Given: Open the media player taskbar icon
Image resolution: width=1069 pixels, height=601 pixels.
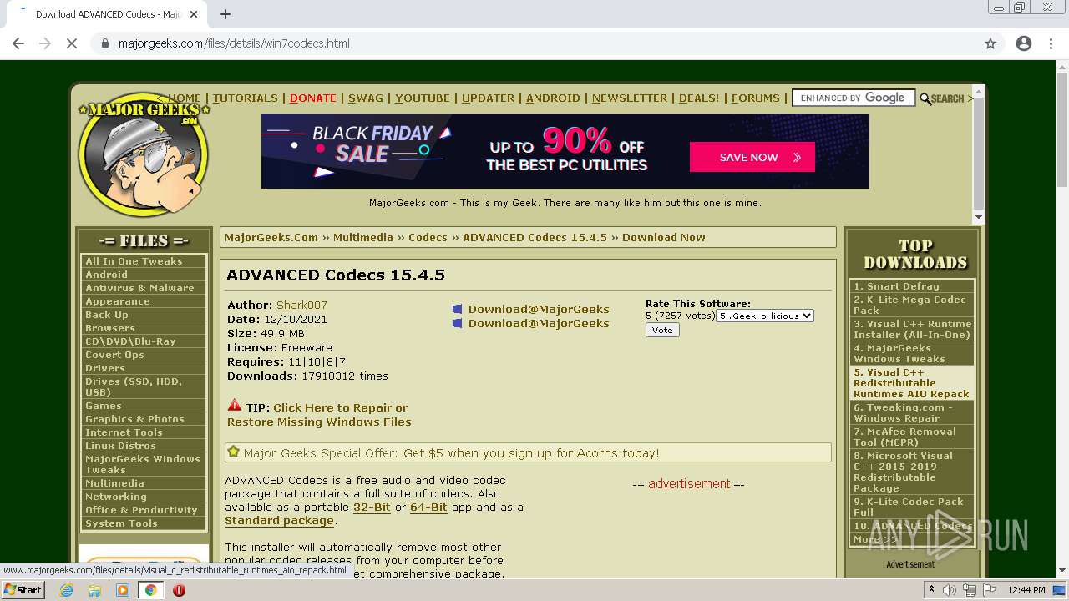Looking at the screenshot, I should [123, 590].
